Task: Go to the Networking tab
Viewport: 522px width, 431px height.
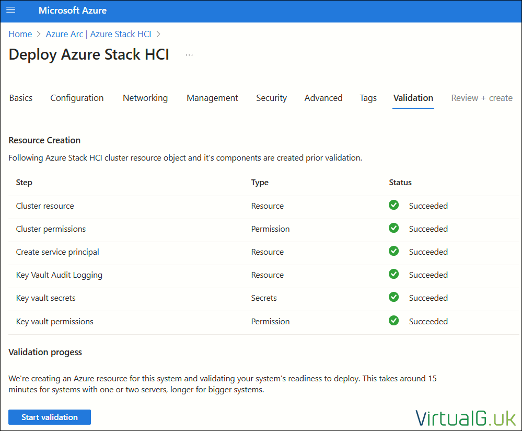Action: click(x=145, y=98)
